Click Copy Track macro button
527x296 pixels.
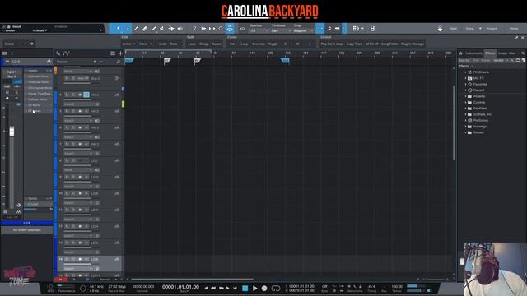pos(354,44)
